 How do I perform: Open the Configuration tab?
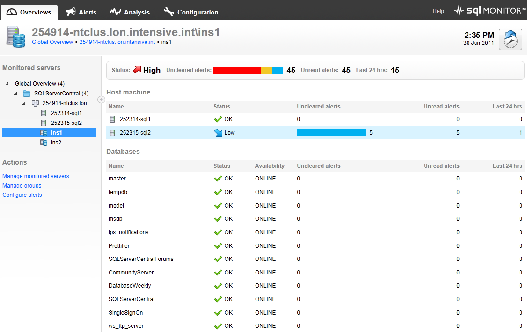(x=191, y=12)
